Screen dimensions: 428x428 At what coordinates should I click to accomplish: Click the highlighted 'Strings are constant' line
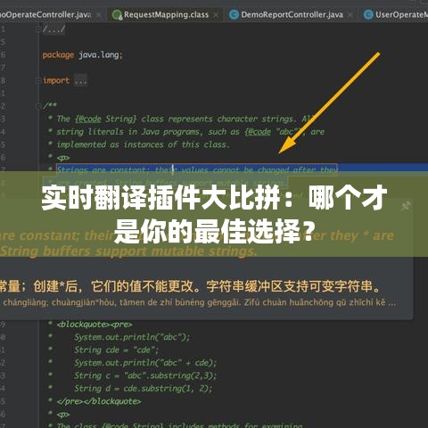click(x=197, y=169)
